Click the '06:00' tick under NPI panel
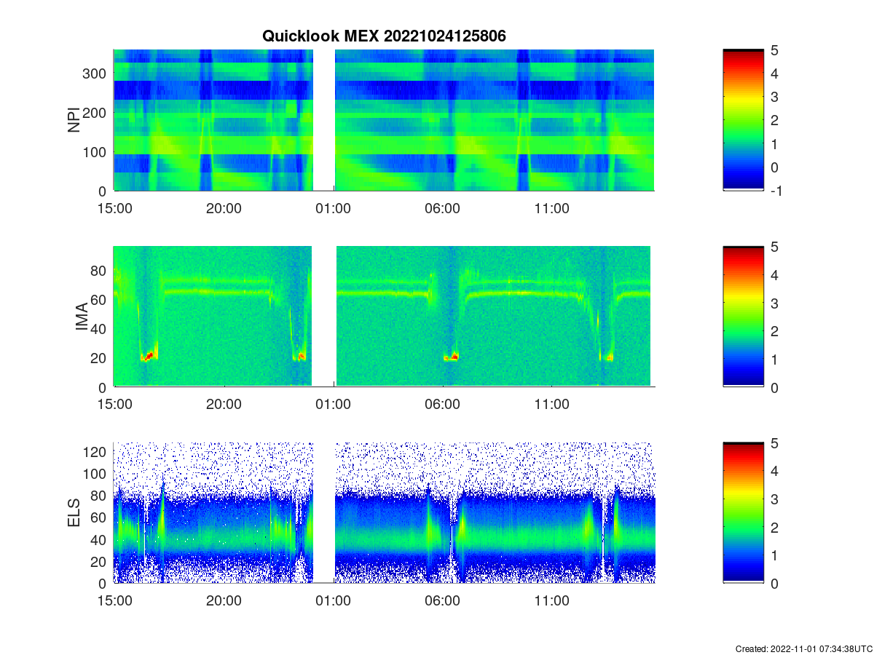This screenshot has height=655, width=874. click(x=442, y=208)
